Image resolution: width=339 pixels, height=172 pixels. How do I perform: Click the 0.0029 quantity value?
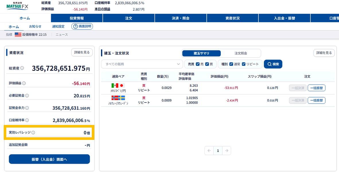[166, 88]
